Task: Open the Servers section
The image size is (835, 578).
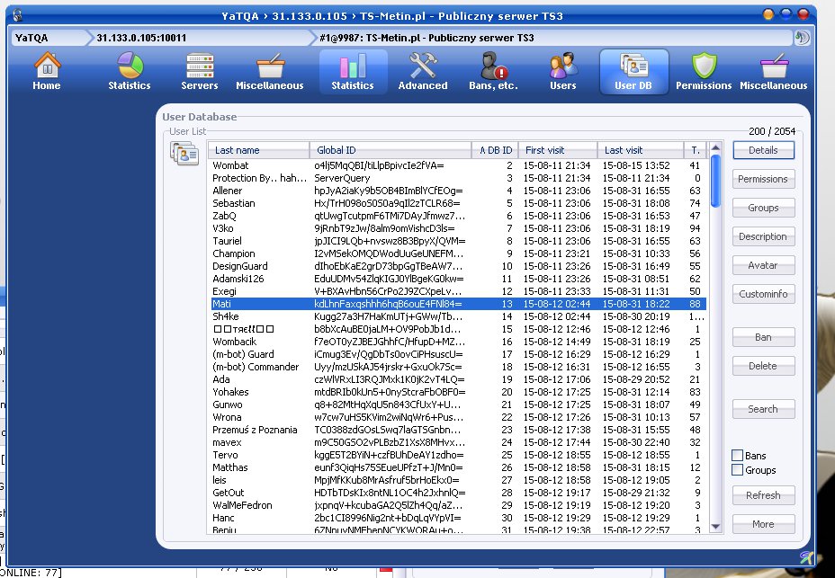Action: click(x=200, y=72)
